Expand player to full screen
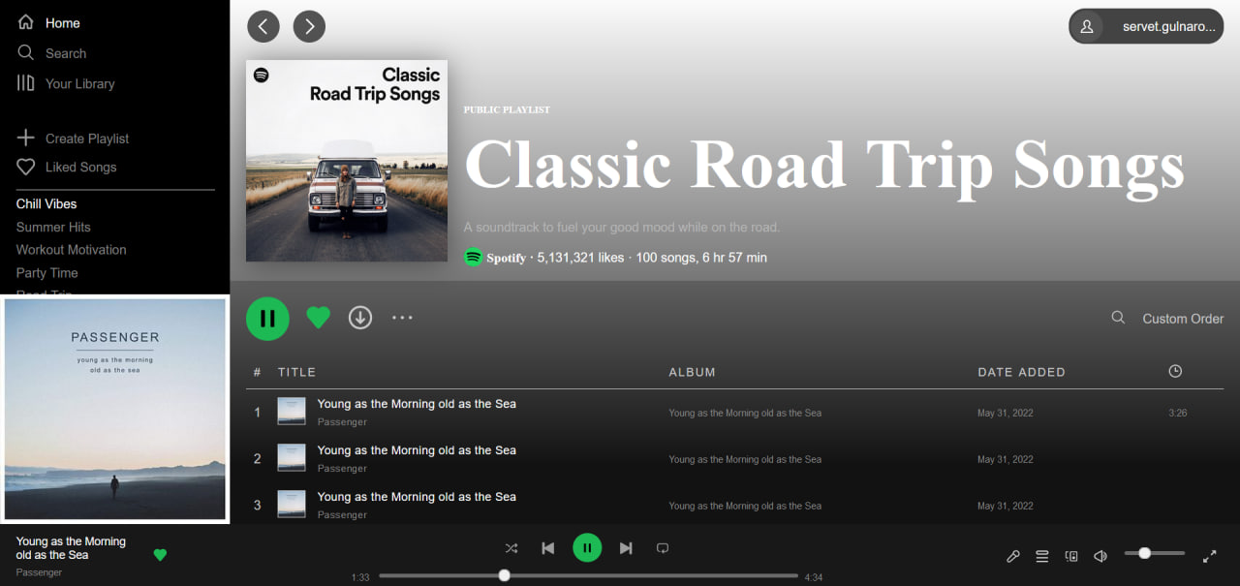1240x586 pixels. [1209, 556]
